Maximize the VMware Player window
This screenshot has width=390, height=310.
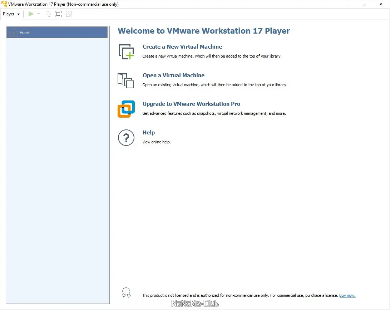click(x=364, y=4)
